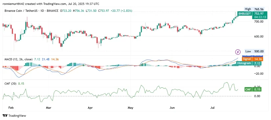Select the green CMF label
Viewport: 271px width, 120px height.
point(248,89)
